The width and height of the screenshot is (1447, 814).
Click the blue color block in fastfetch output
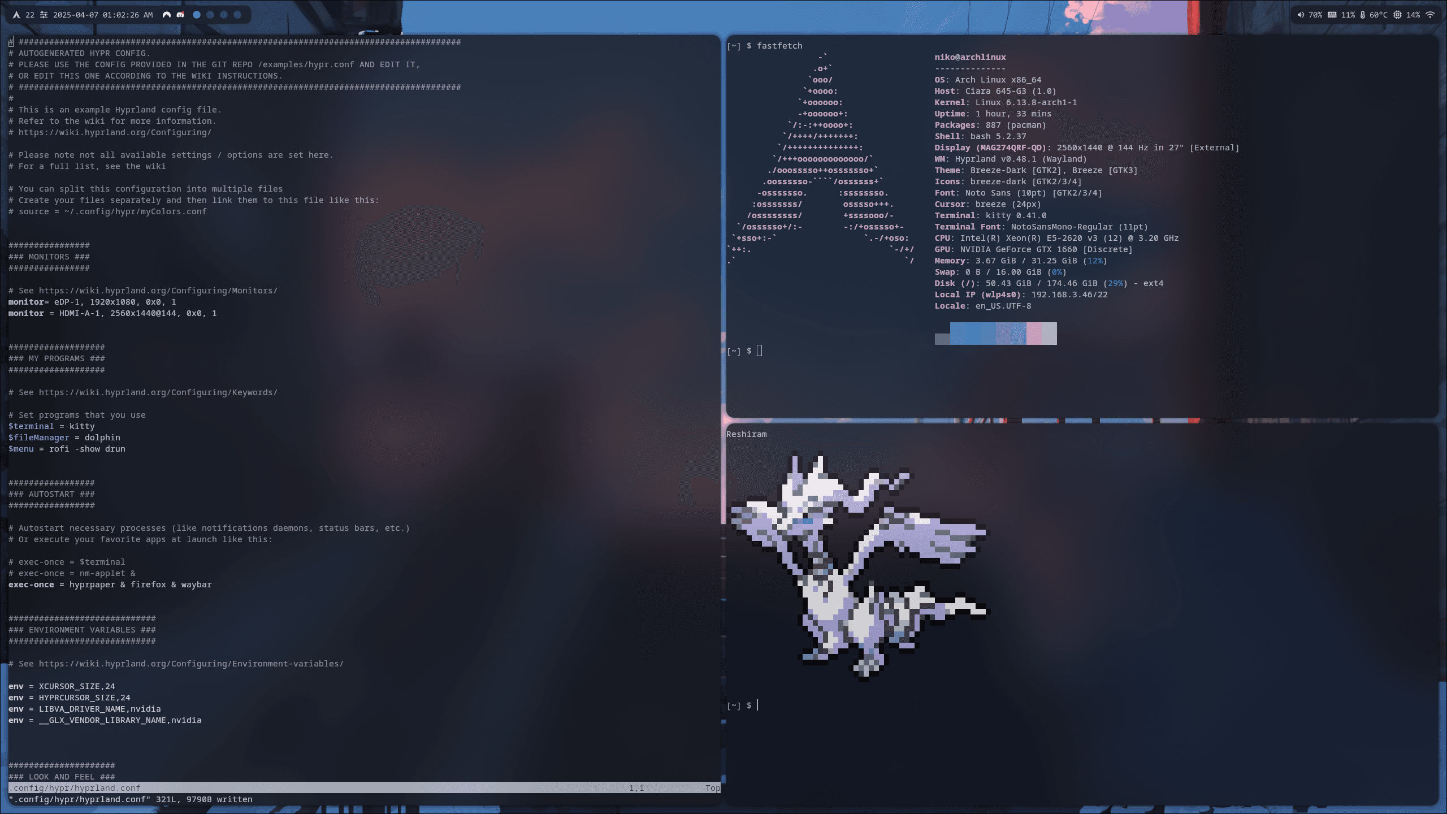pos(973,334)
